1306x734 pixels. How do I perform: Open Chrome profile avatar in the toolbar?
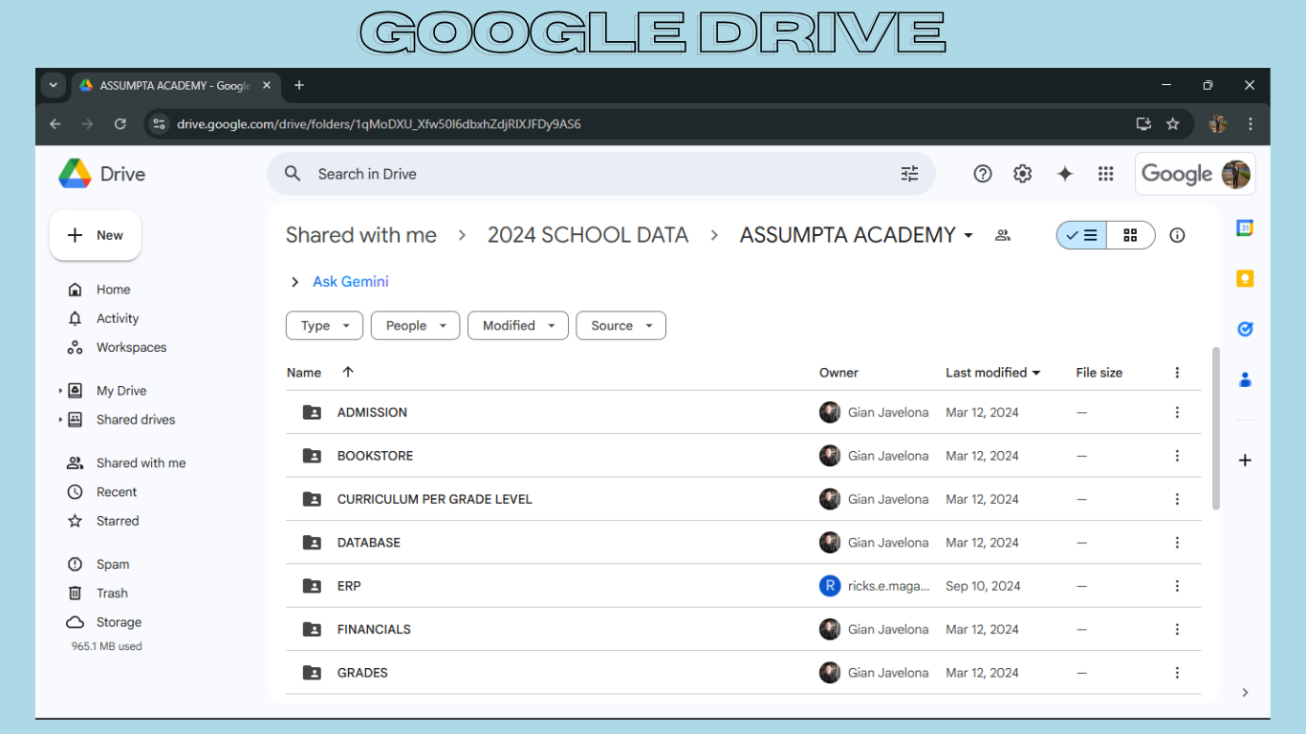[1218, 124]
